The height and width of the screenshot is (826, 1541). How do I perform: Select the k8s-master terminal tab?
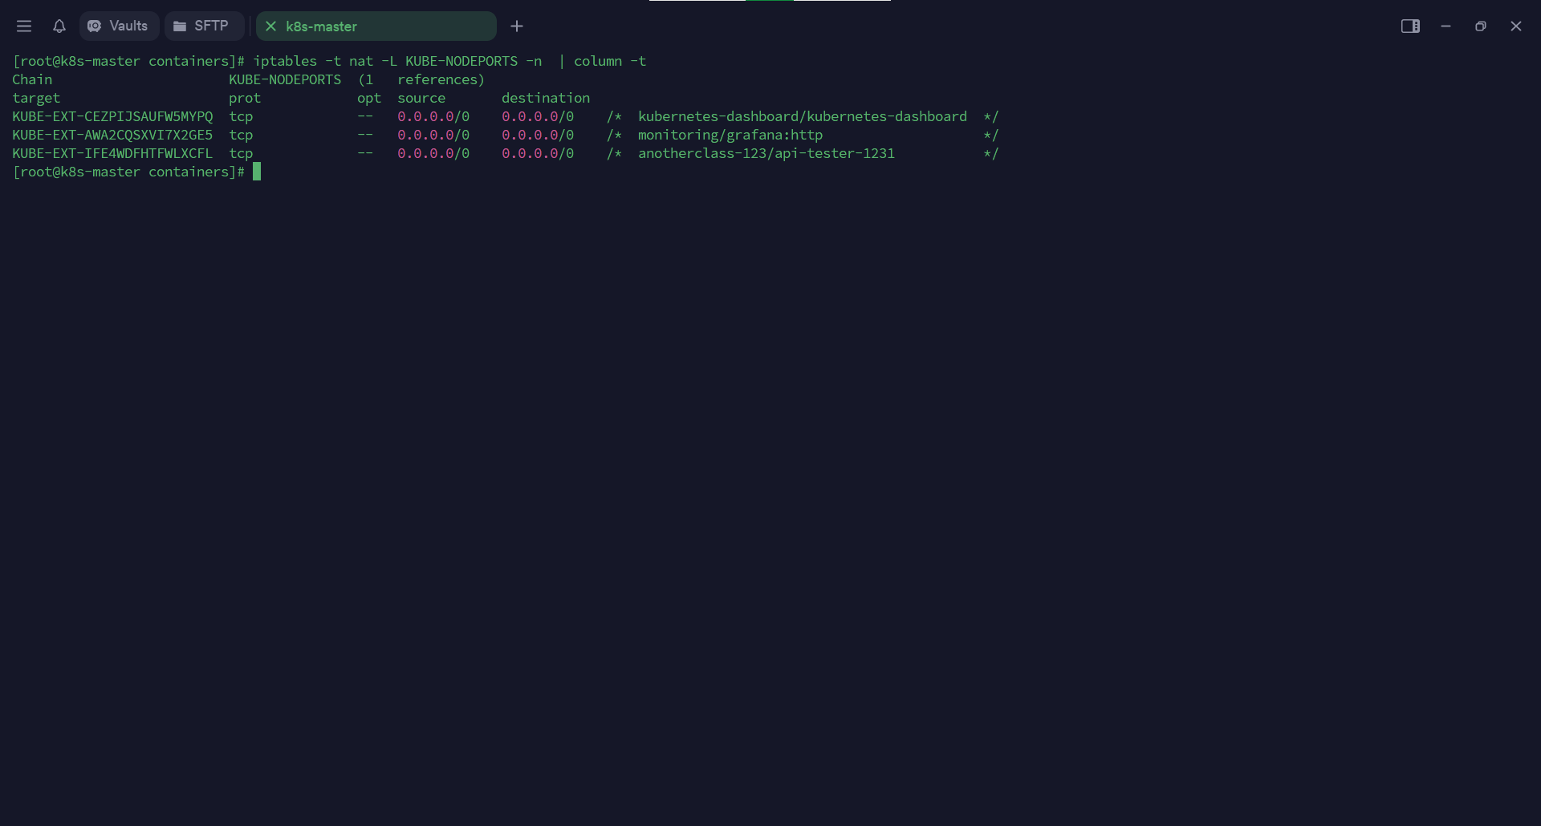point(376,26)
